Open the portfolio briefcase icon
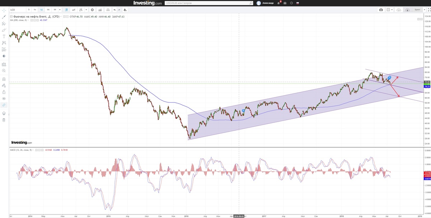The image size is (431, 218). (285, 3)
